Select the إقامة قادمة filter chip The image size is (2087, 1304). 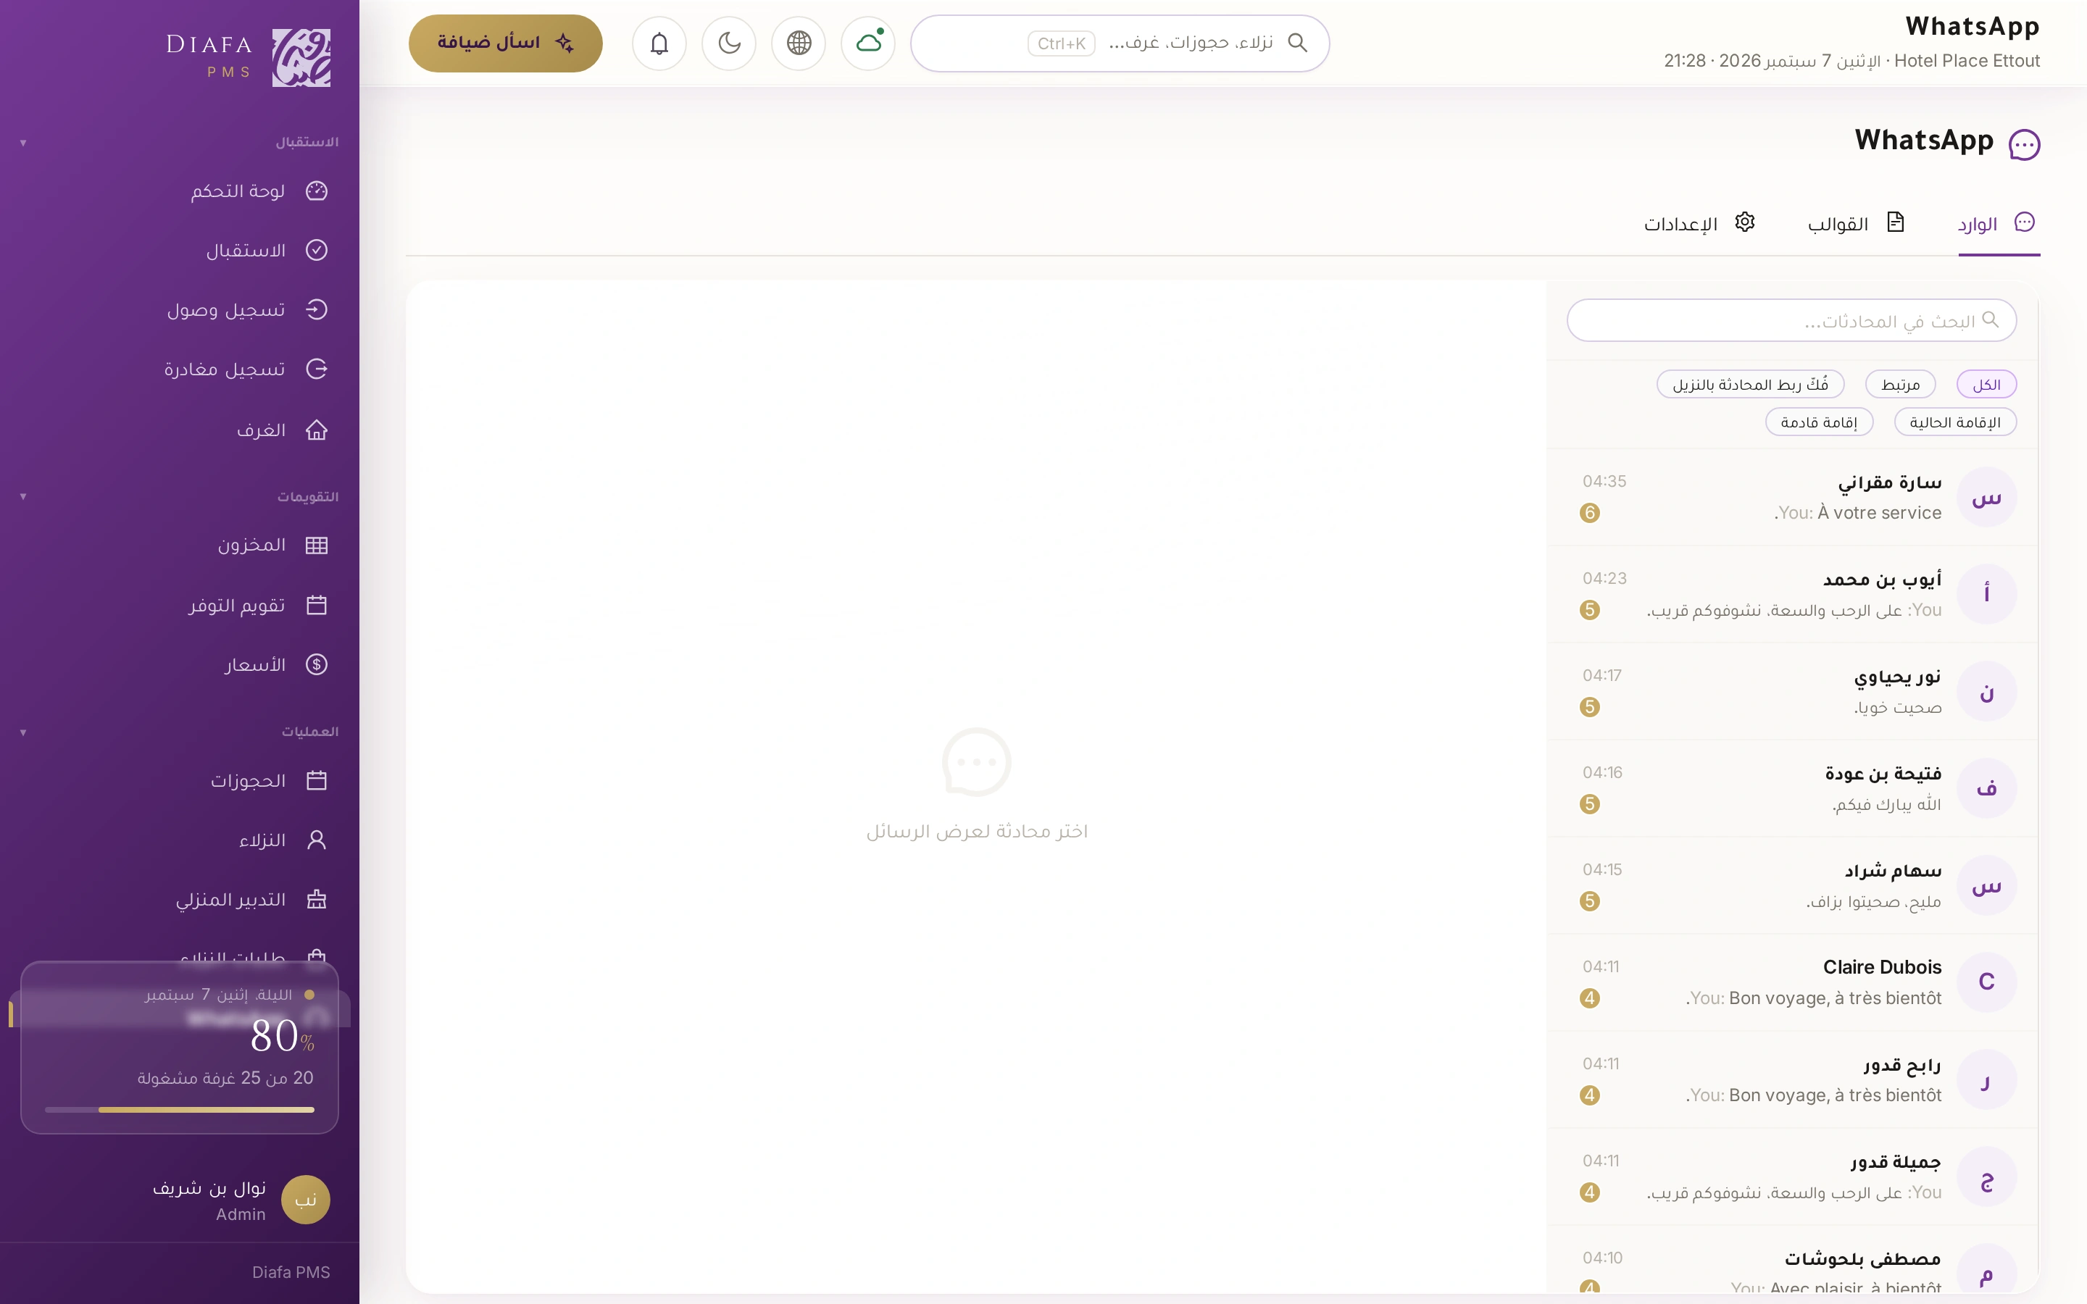1819,422
